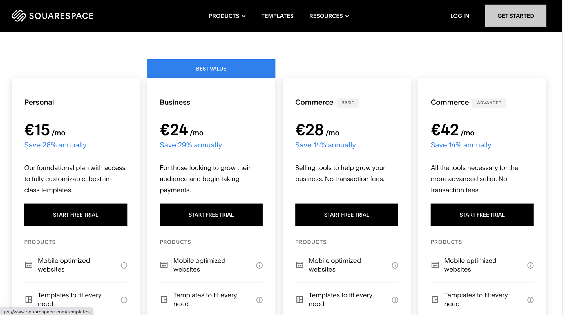Click the Best Value blue banner
563x316 pixels.
pyautogui.click(x=211, y=69)
